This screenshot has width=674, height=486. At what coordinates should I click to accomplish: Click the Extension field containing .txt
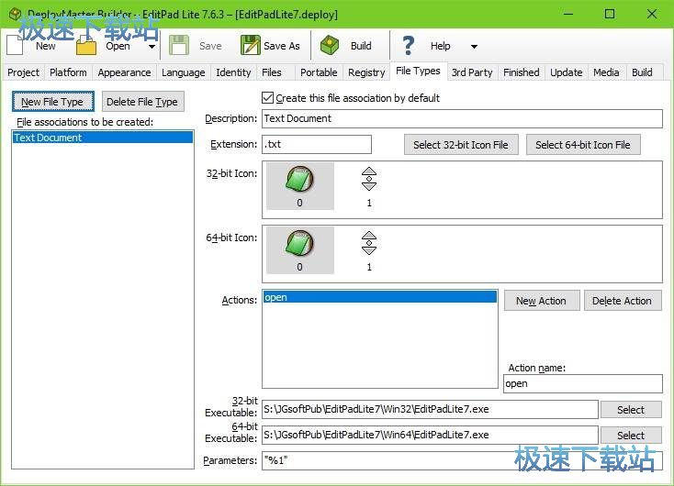click(317, 144)
